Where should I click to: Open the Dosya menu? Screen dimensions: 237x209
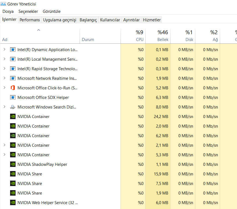(x=8, y=11)
